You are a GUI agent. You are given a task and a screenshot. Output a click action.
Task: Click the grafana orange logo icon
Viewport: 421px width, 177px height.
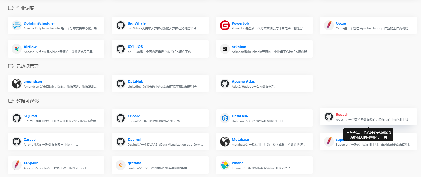[121, 165]
